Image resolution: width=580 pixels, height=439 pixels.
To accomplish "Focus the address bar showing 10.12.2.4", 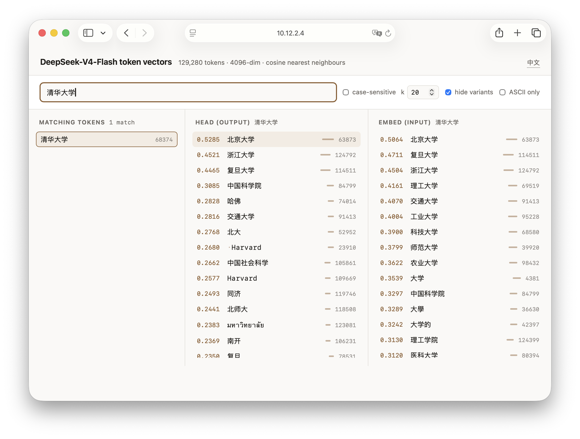I will [290, 33].
